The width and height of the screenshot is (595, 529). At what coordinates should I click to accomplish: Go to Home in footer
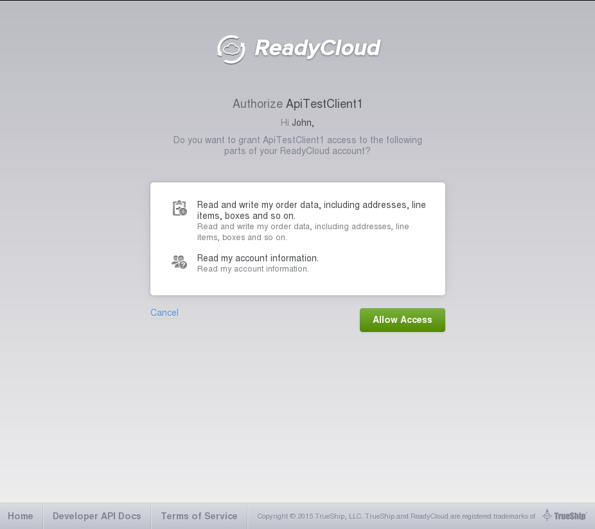pyautogui.click(x=21, y=516)
